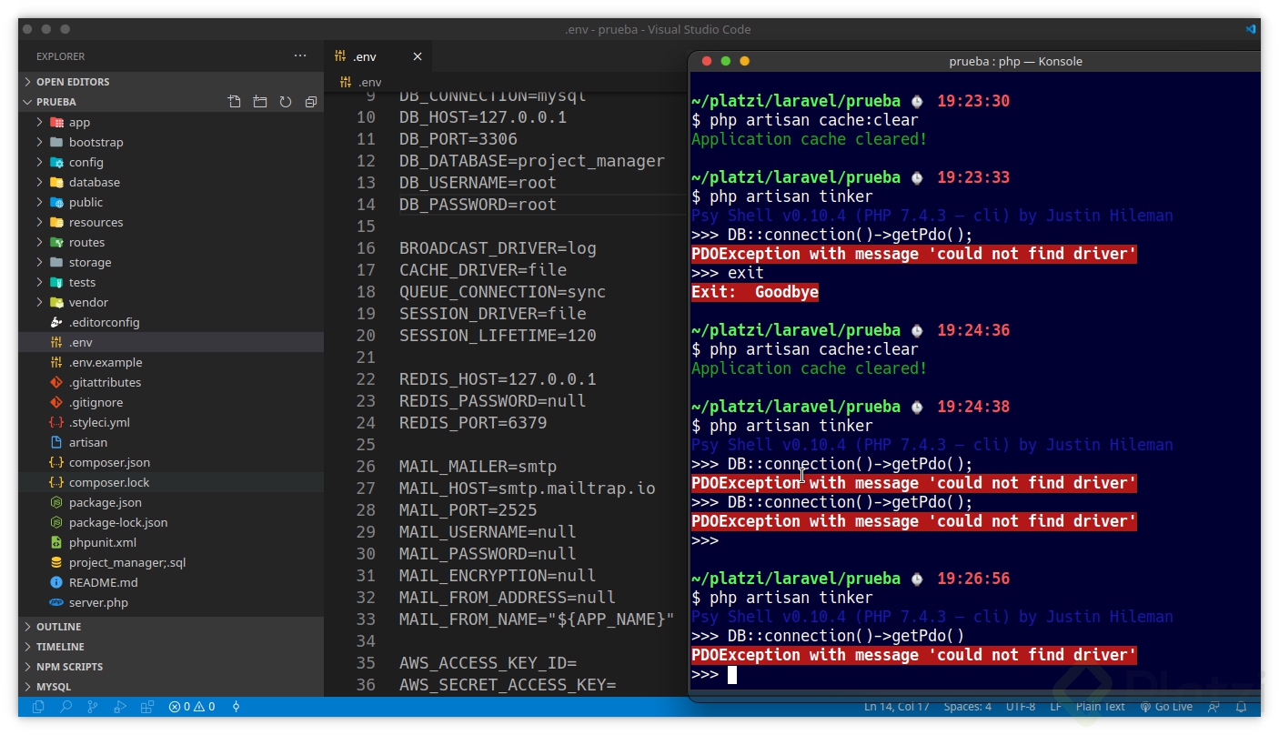Click the .env breadcrumb item
The width and height of the screenshot is (1279, 735).
tap(361, 82)
